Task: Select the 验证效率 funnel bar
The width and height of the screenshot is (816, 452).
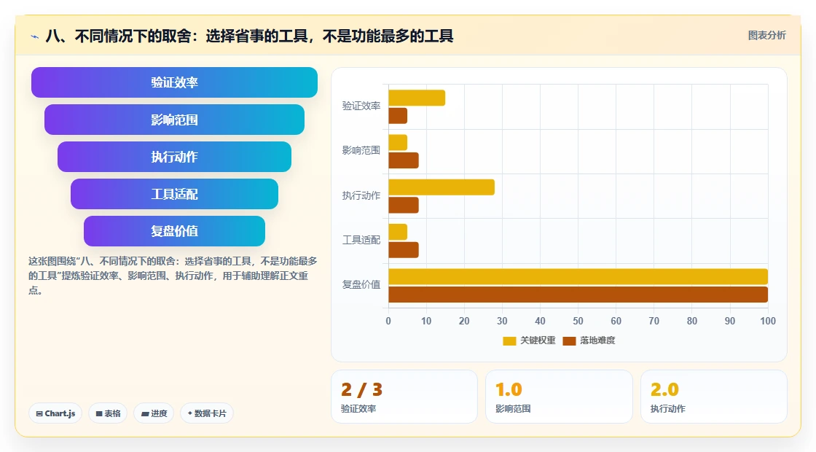Action: 174,82
